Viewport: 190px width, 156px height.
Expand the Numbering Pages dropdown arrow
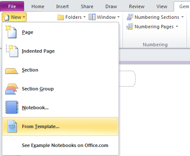pos(177,27)
